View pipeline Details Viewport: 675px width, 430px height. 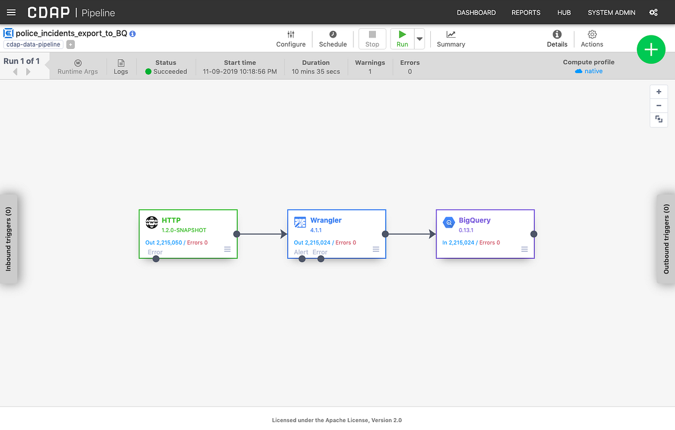[x=557, y=38]
